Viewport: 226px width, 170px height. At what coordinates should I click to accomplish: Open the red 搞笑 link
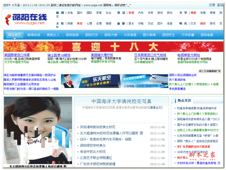203,23
